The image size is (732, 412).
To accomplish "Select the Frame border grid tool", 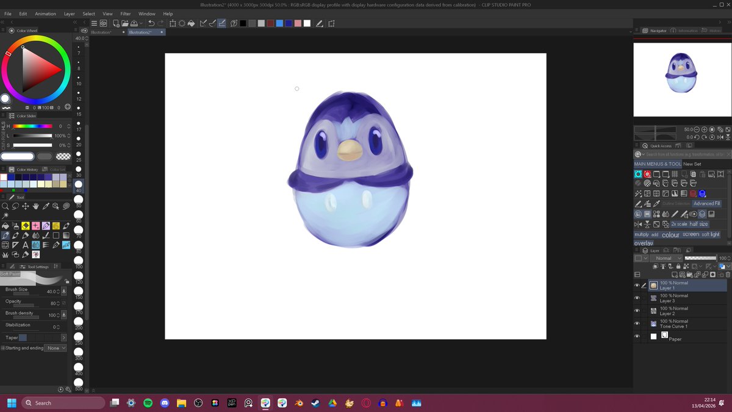I will coord(5,245).
